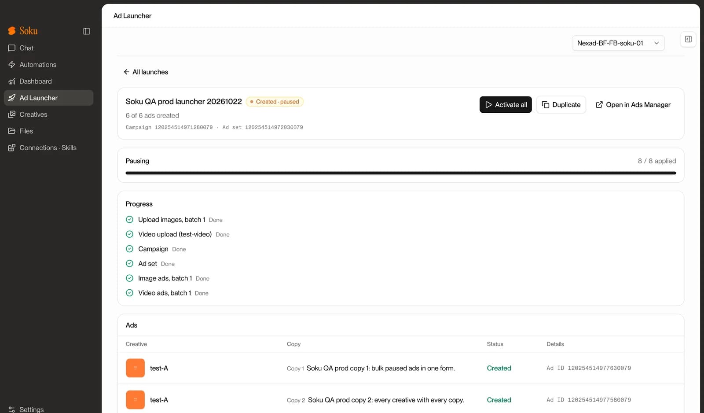Click the Soku logo icon

pyautogui.click(x=12, y=31)
